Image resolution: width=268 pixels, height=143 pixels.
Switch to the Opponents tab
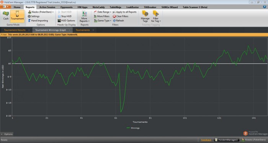pyautogui.click(x=66, y=7)
